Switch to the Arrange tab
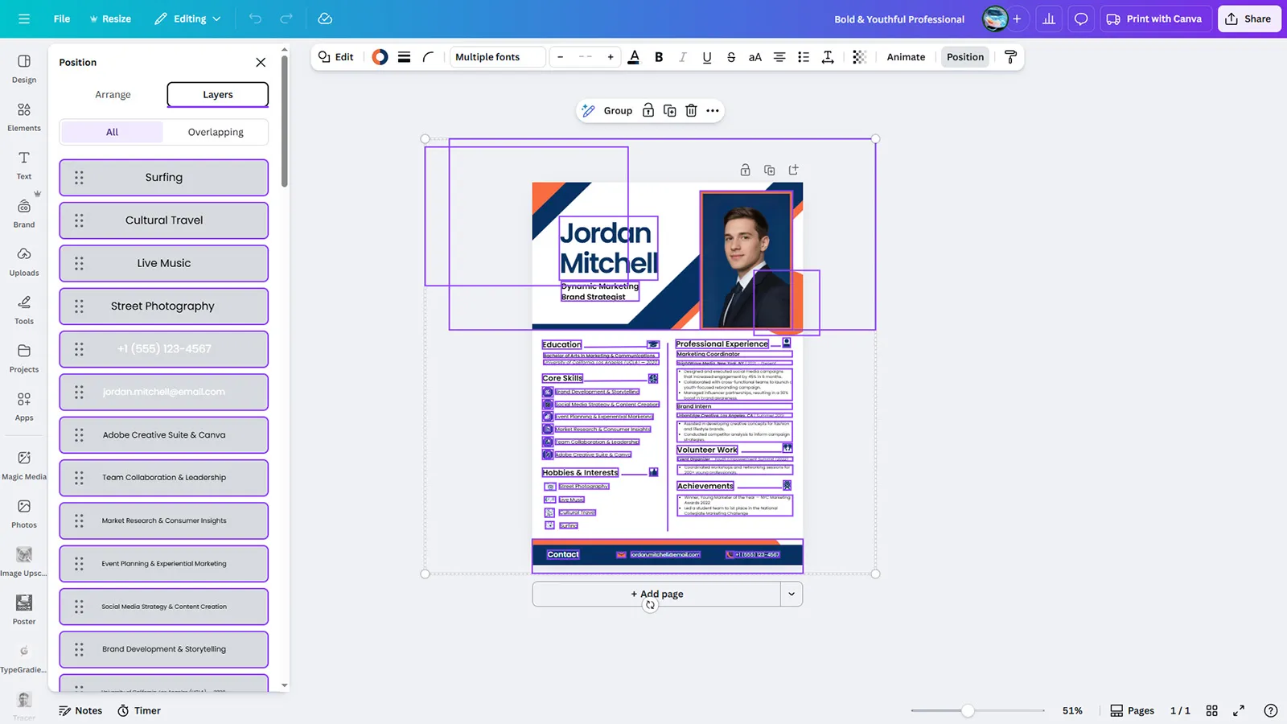Screen dimensions: 1287x724 click(x=113, y=95)
